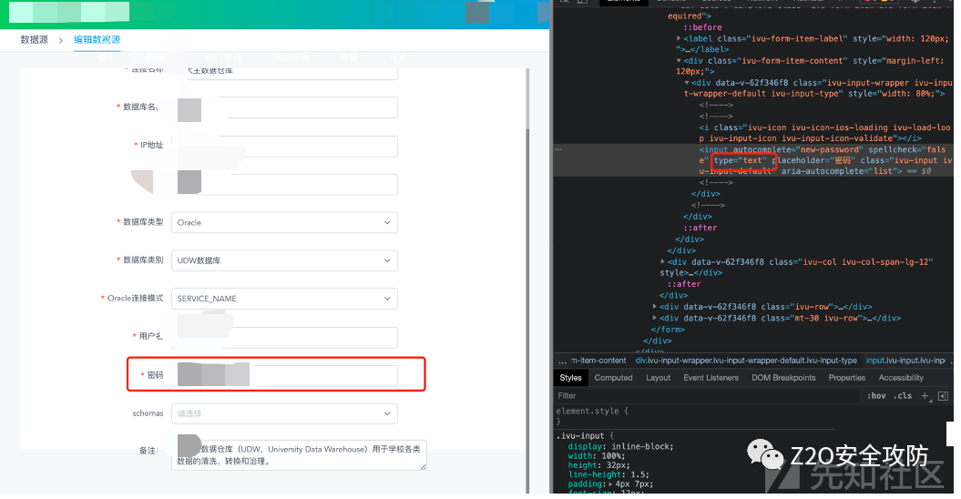Expand the ivu-form-item-label label node

coord(679,38)
